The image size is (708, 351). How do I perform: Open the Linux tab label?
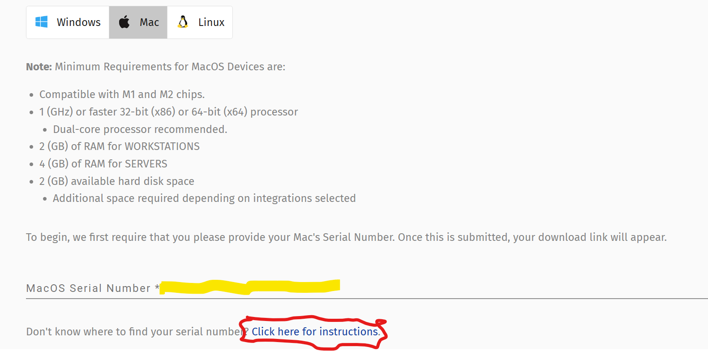tap(211, 22)
